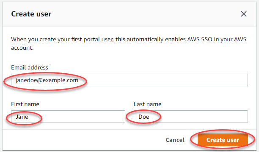
Task: Click the orange Create user button
Action: (x=223, y=140)
